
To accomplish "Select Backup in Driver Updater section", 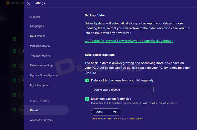I will [35, 110].
